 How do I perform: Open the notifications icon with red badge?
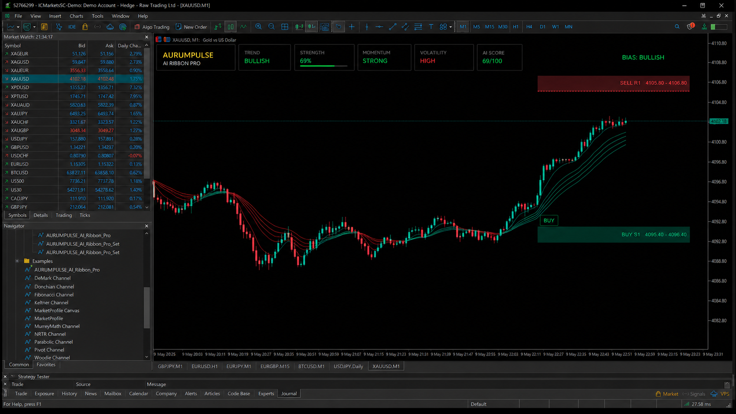coord(690,26)
